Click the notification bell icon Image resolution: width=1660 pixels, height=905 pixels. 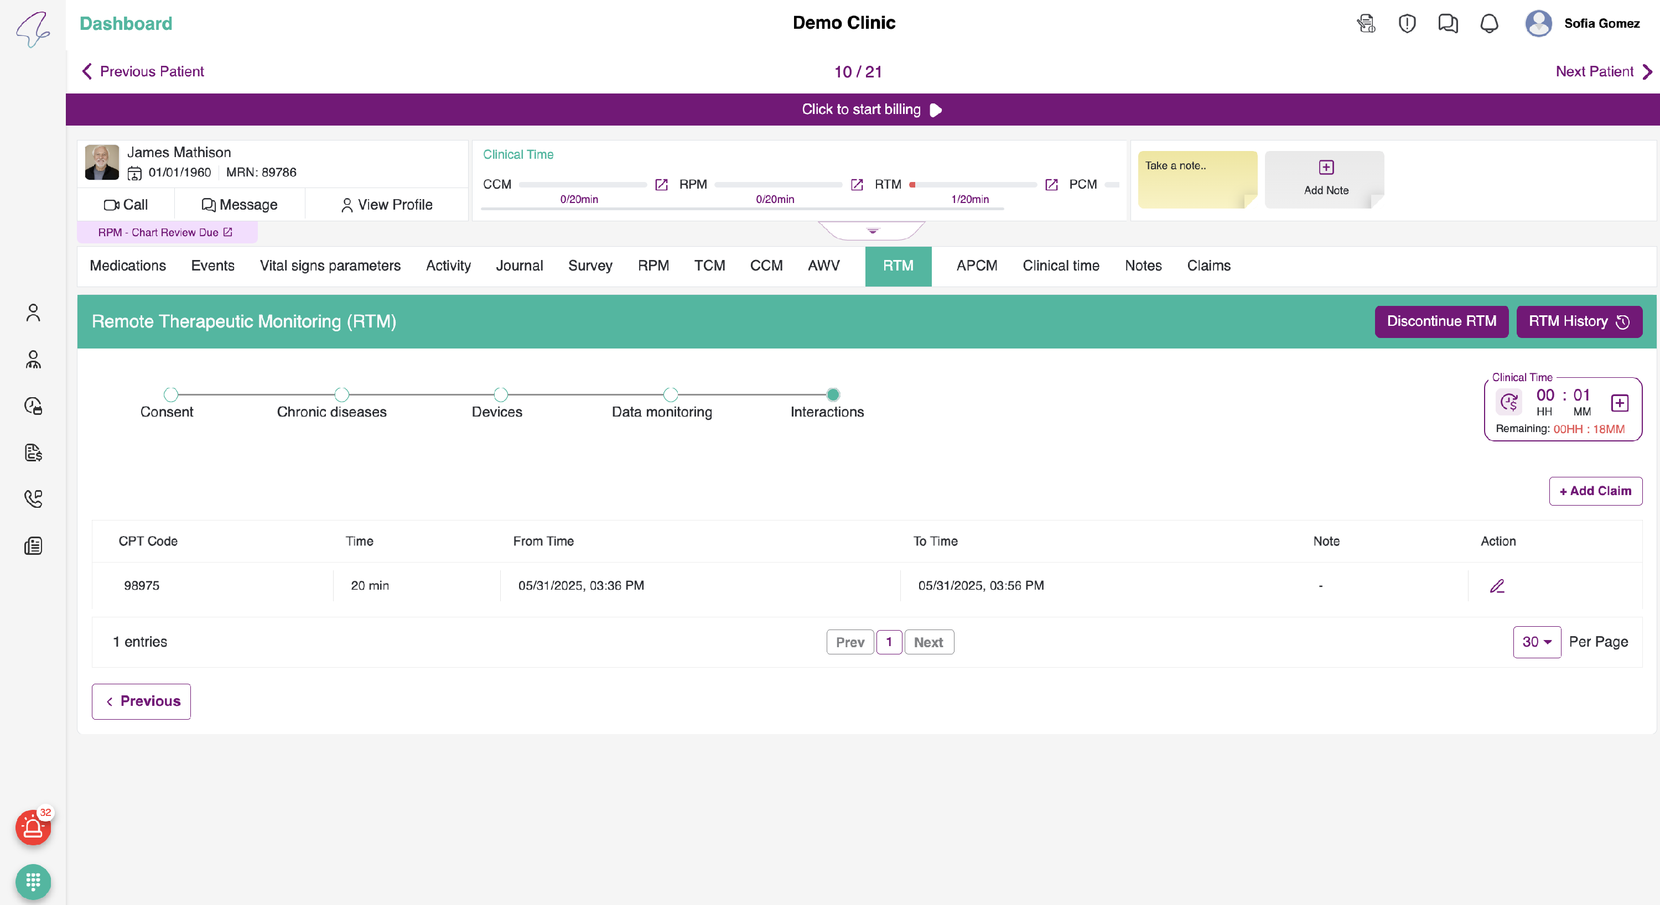coord(1488,24)
